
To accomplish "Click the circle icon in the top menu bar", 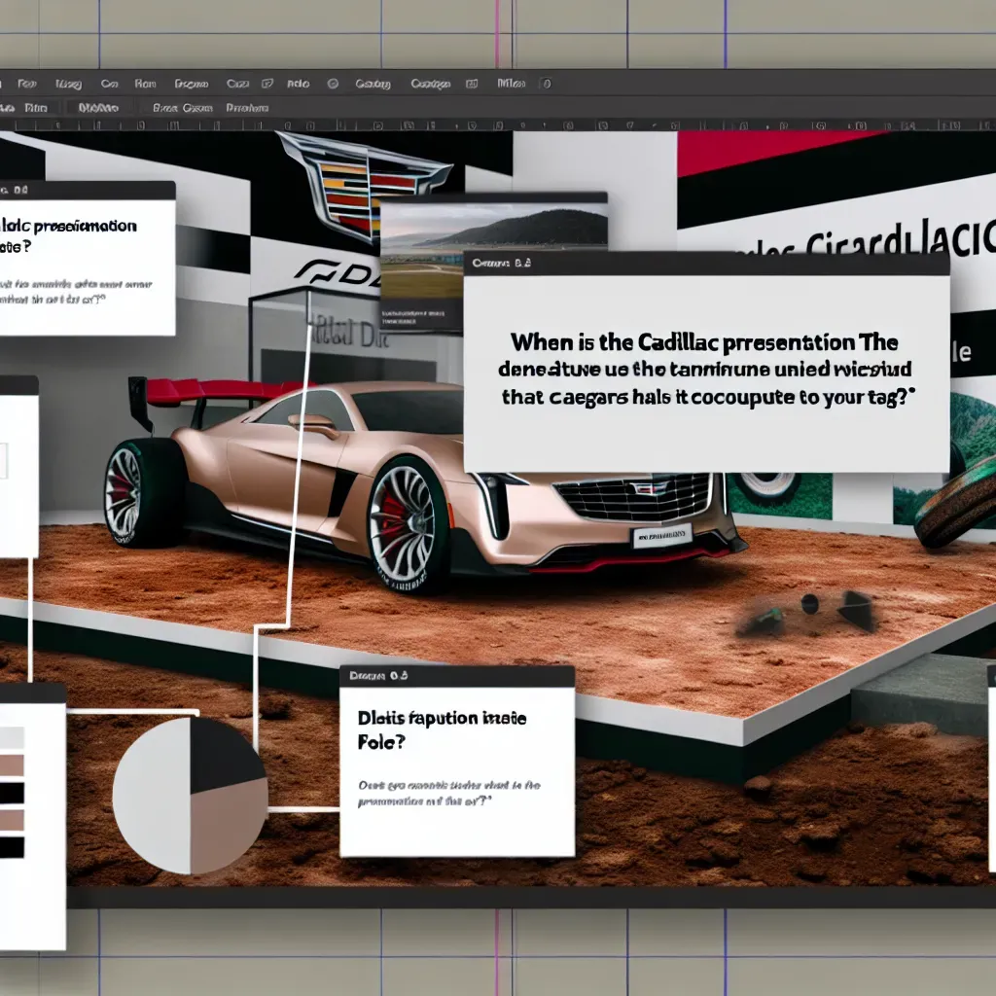I will coord(333,84).
